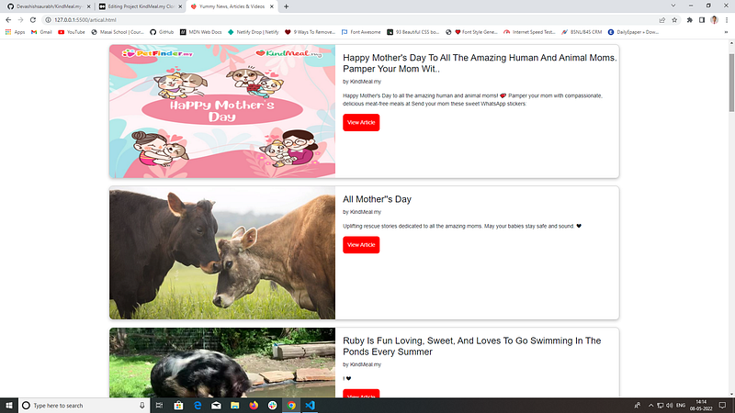Close the Yummy News, Articles & Videos tab
The image size is (735, 413).
(272, 6)
